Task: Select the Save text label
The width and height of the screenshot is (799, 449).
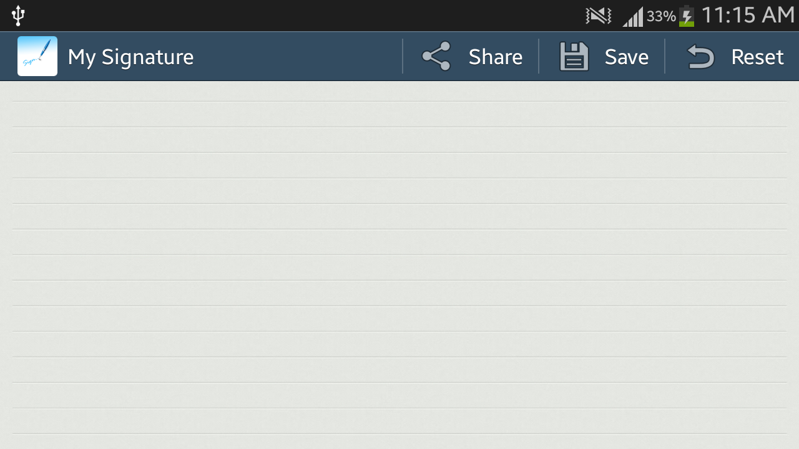Action: click(x=627, y=57)
